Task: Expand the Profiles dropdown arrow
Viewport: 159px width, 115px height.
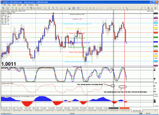Action: [x=9, y=8]
